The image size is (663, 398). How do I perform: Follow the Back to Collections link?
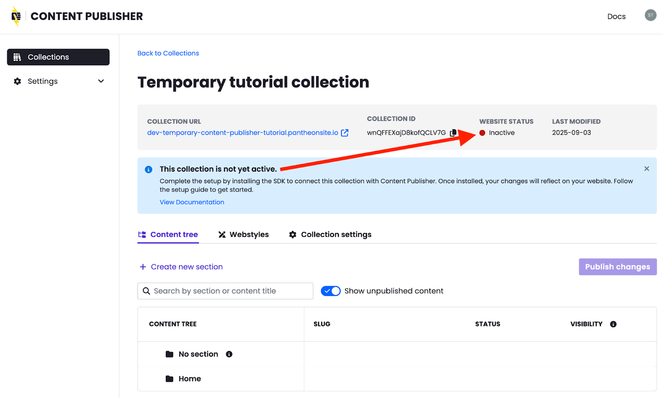(168, 53)
